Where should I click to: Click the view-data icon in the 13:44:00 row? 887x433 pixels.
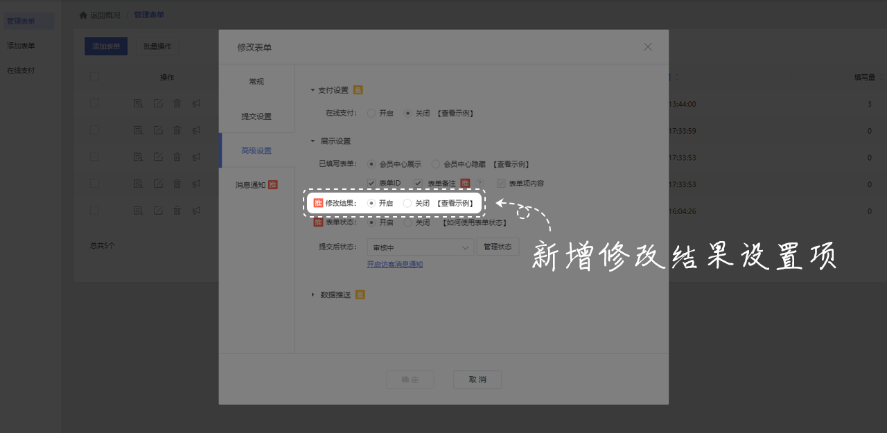[x=139, y=103]
